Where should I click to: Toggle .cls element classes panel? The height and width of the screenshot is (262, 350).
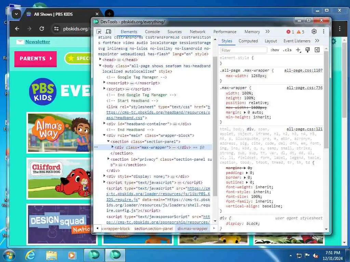287,50
